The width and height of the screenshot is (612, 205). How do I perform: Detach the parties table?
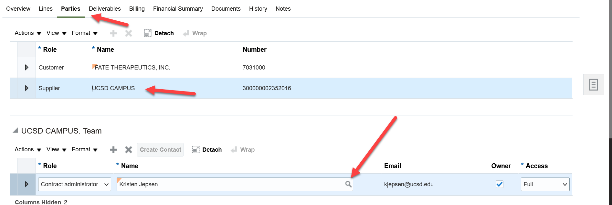click(159, 33)
